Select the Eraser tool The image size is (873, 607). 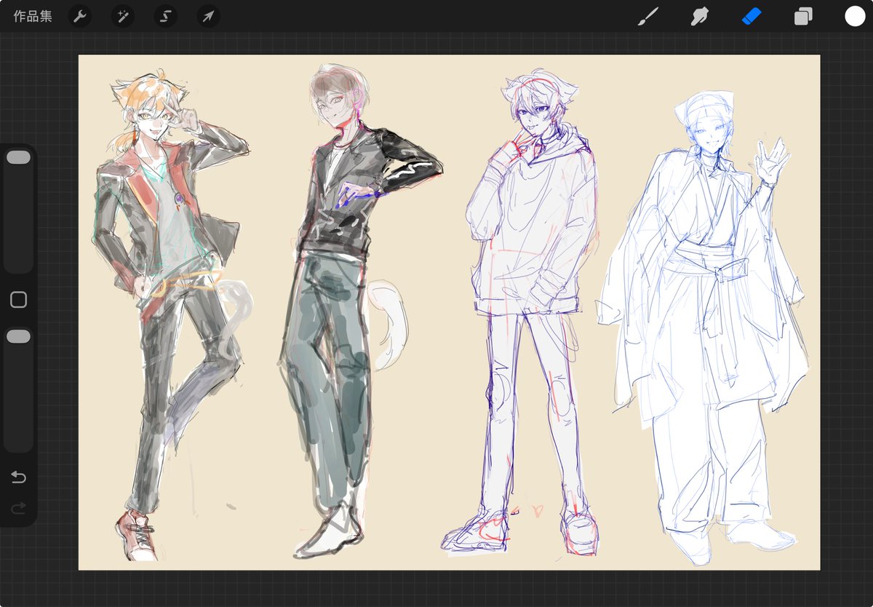point(752,16)
